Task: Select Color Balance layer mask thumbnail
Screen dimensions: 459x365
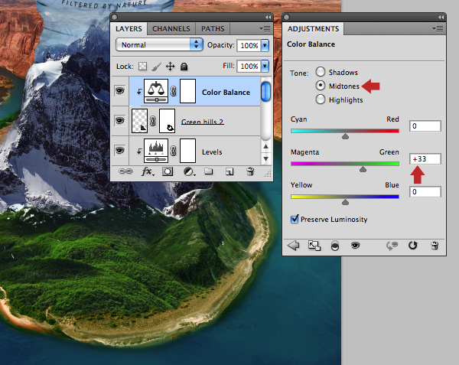Action: tap(187, 91)
